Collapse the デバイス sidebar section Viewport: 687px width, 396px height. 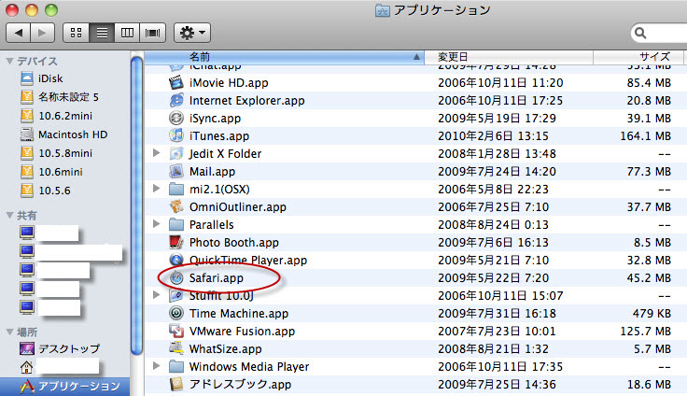pos(9,62)
